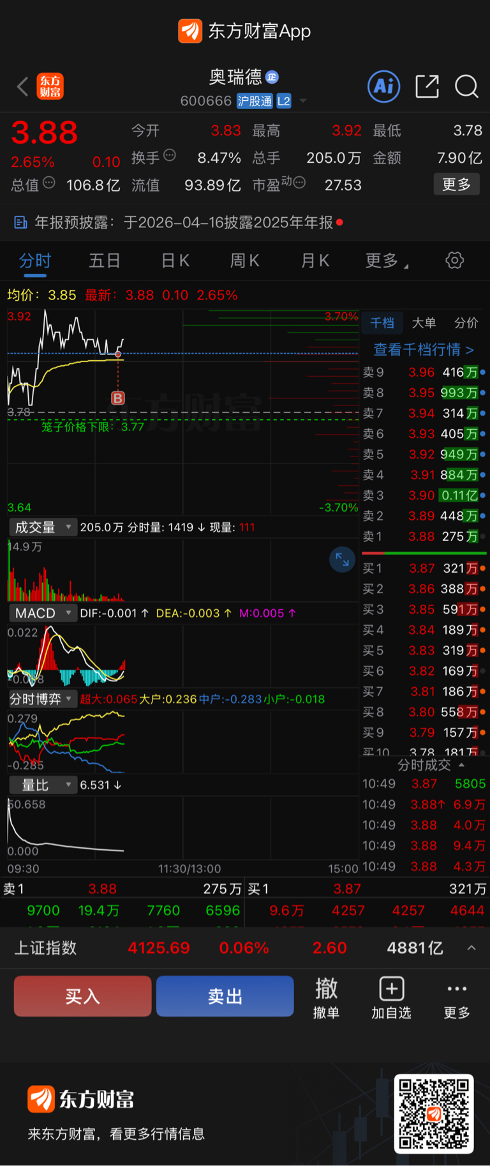
Task: Open the 量比 indicator dropdown
Action: 43,785
